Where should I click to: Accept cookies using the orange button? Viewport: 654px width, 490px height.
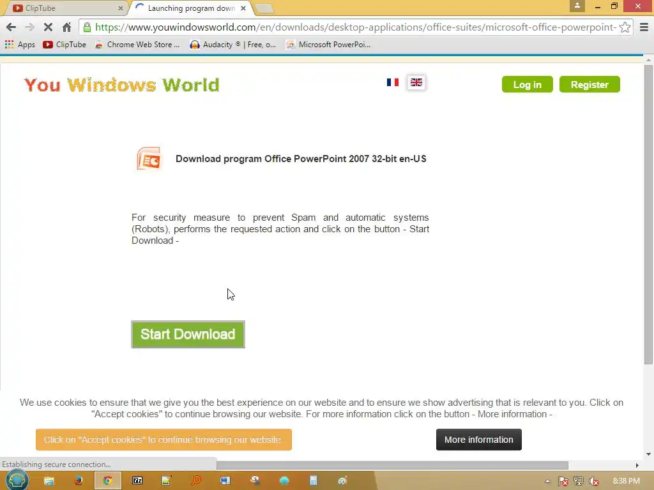[x=163, y=440]
